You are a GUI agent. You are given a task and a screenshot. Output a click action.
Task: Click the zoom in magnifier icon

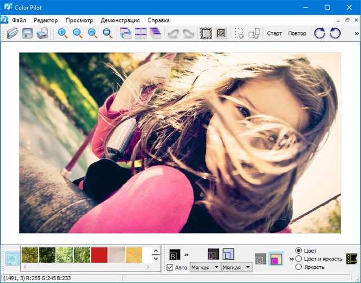(63, 33)
